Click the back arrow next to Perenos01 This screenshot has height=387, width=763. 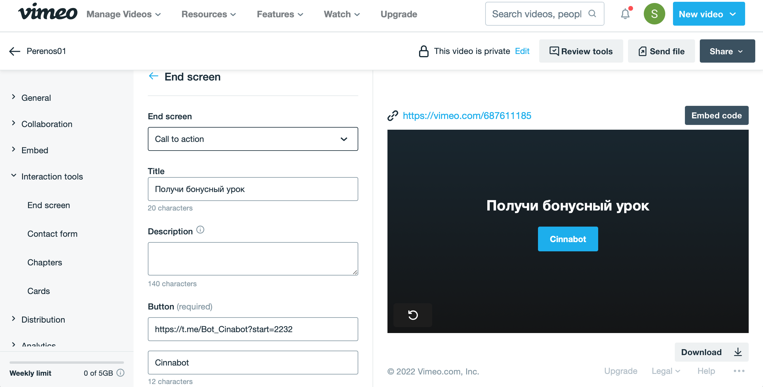pyautogui.click(x=15, y=51)
